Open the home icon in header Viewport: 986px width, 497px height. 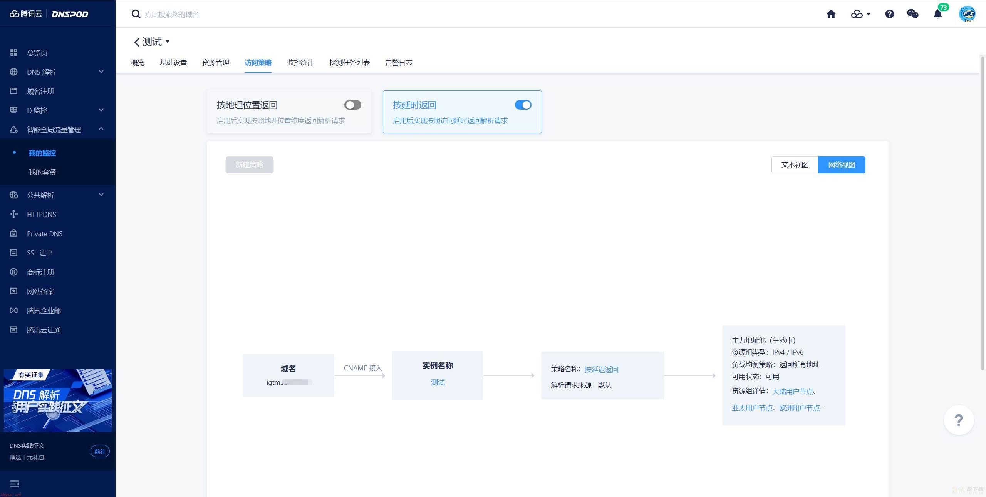pyautogui.click(x=831, y=14)
